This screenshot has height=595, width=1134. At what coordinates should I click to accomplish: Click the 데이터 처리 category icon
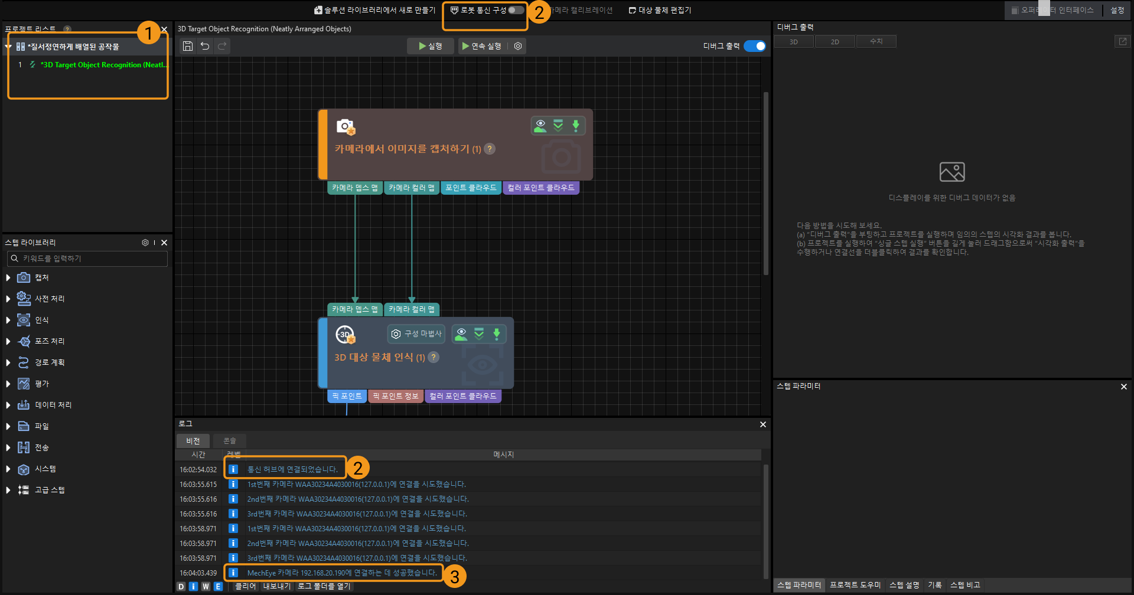(x=24, y=405)
